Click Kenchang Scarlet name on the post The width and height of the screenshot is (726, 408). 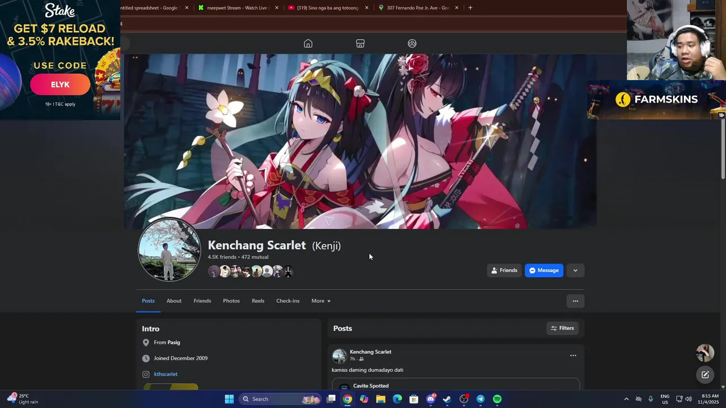click(x=370, y=352)
